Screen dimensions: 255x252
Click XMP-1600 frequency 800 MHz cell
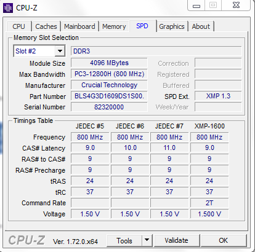click(209, 137)
